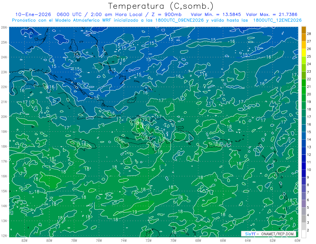Click the '66W' longitude axis label

coord(223,240)
